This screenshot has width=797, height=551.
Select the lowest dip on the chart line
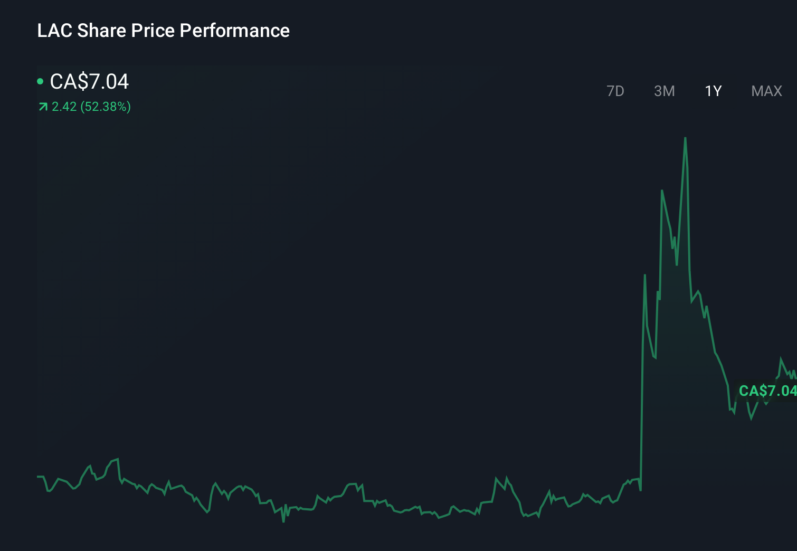point(283,521)
